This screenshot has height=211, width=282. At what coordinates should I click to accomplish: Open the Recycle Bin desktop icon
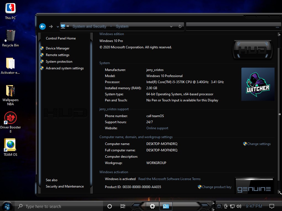coord(10,38)
